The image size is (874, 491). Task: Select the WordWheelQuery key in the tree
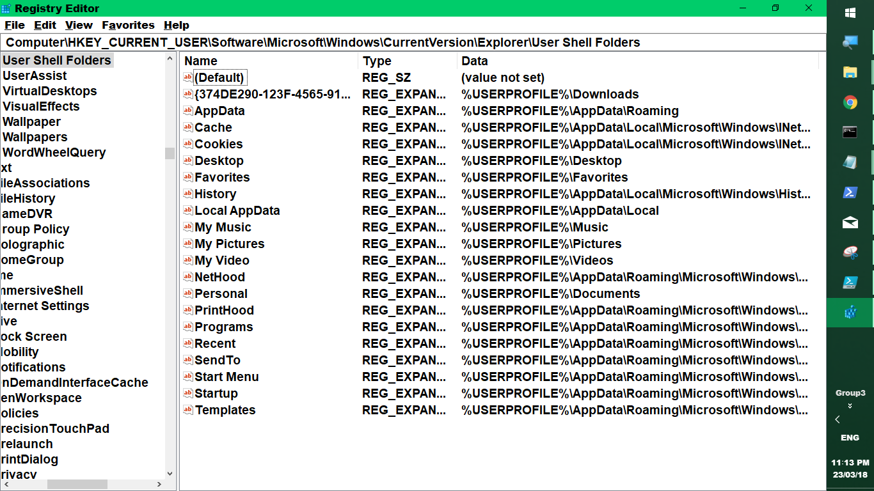(x=54, y=152)
